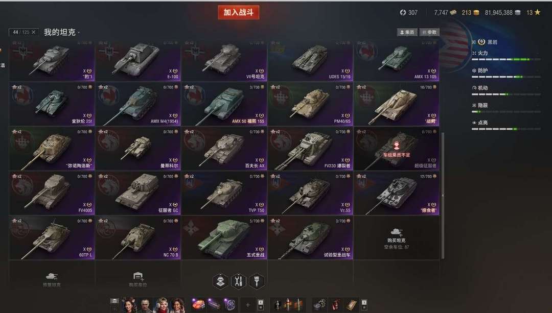Open the wrench and screwdriver maintenance icon
Image resolution: width=552 pixels, height=313 pixels.
[x=239, y=281]
